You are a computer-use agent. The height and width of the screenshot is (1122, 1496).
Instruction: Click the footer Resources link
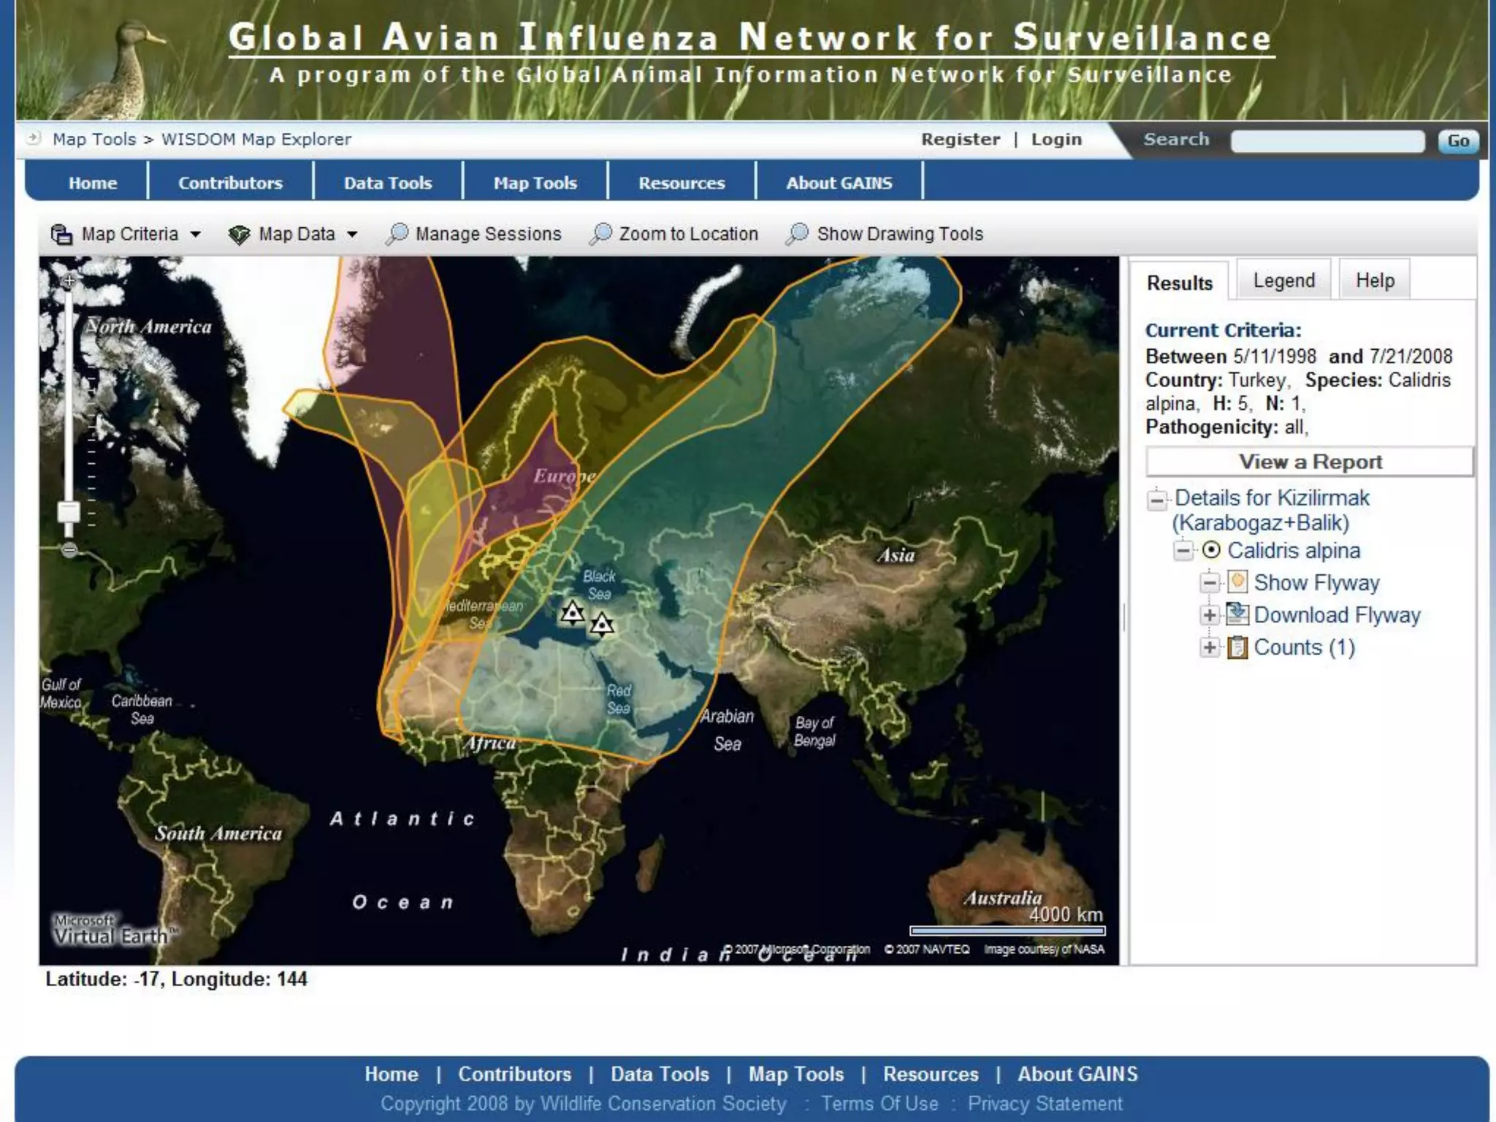[x=931, y=1074]
